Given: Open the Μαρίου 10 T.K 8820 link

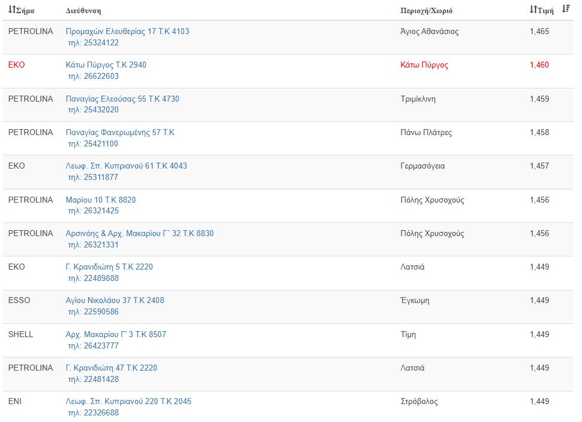Looking at the screenshot, I should (100, 200).
